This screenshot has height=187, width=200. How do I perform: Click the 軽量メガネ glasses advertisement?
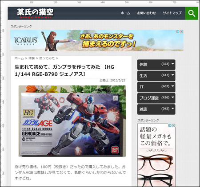coord(156,155)
